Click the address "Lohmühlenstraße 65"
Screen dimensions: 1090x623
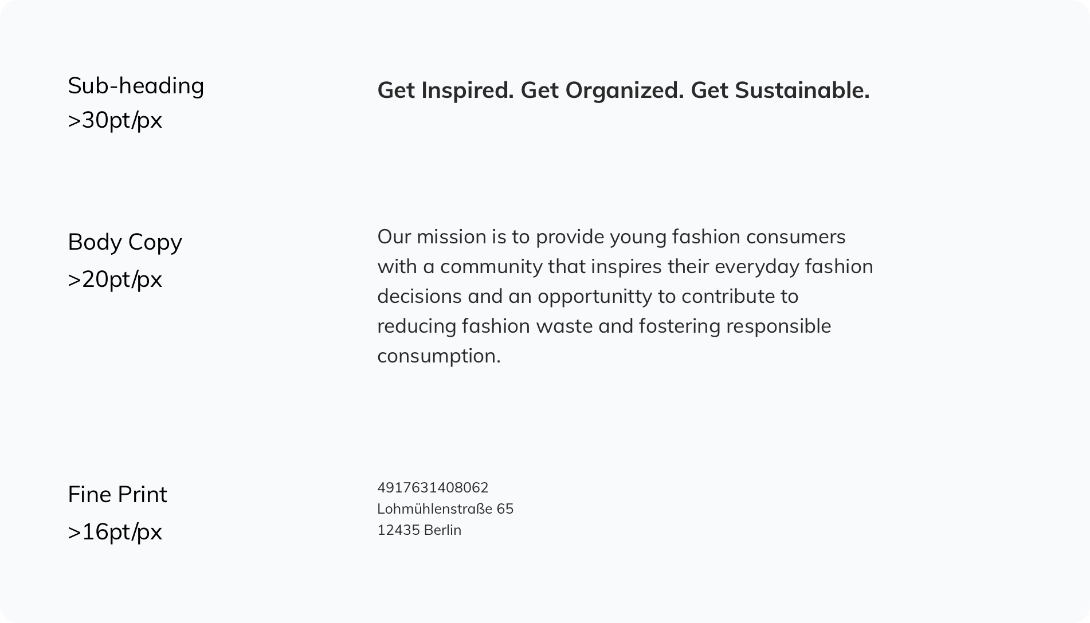[445, 509]
